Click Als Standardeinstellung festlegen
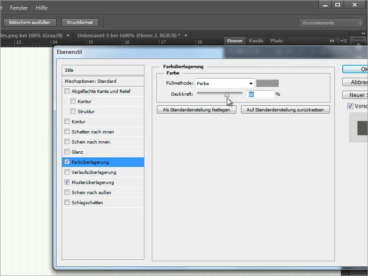Image resolution: width=368 pixels, height=276 pixels. (x=196, y=109)
